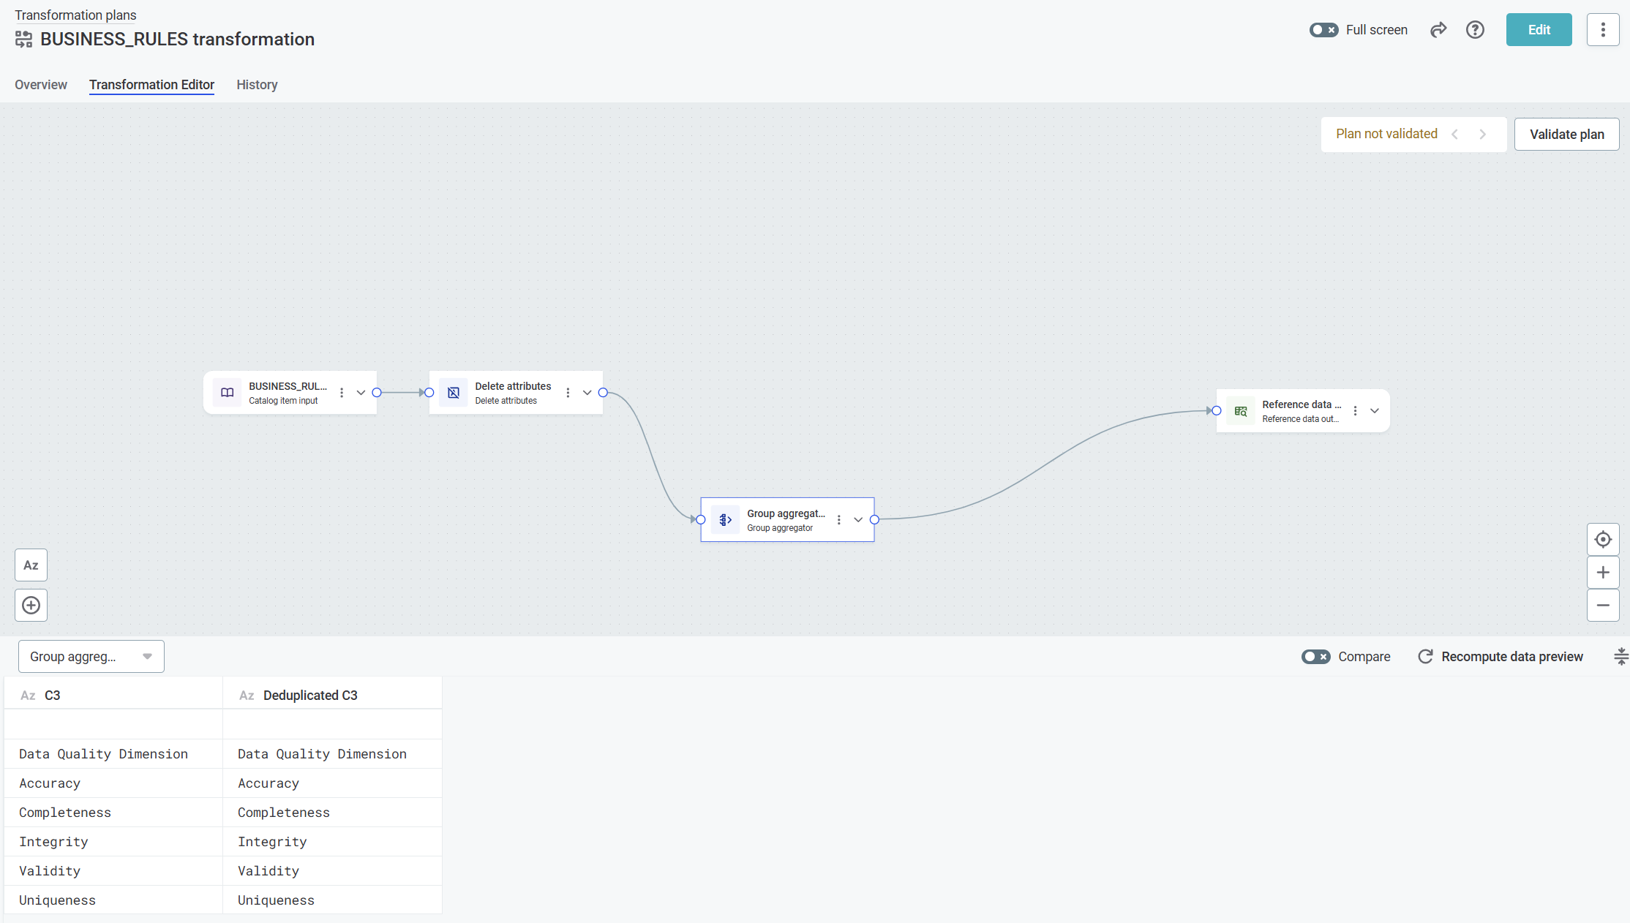Screen dimensions: 1630x923
Task: Enable the Compare toggle
Action: (1315, 657)
